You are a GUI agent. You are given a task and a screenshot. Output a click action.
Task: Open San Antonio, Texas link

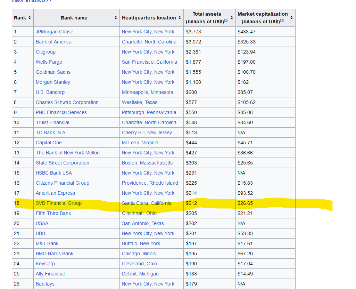[143, 223]
